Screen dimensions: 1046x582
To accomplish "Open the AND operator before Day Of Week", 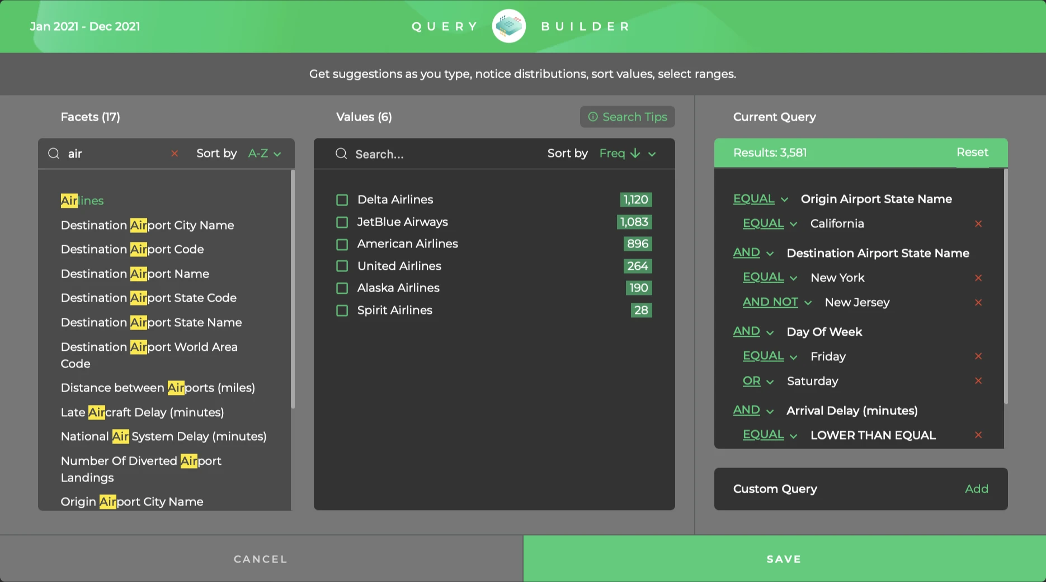I will [753, 332].
